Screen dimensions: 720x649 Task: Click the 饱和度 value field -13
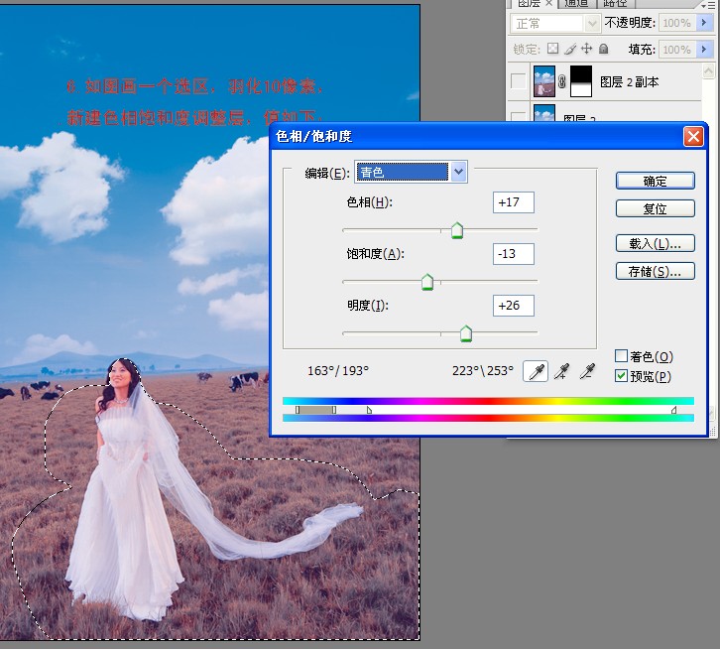514,254
